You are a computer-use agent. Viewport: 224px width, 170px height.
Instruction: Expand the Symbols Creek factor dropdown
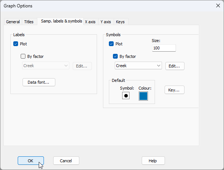tap(138, 66)
